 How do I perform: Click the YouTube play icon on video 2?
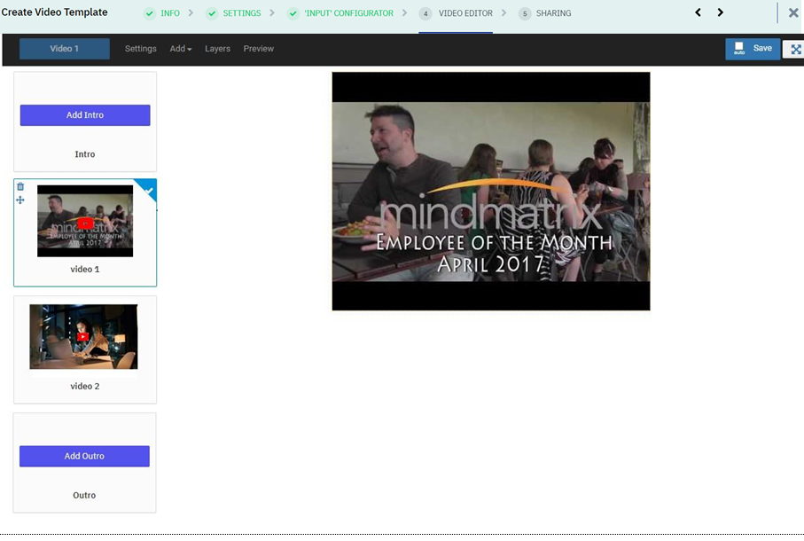tap(82, 336)
